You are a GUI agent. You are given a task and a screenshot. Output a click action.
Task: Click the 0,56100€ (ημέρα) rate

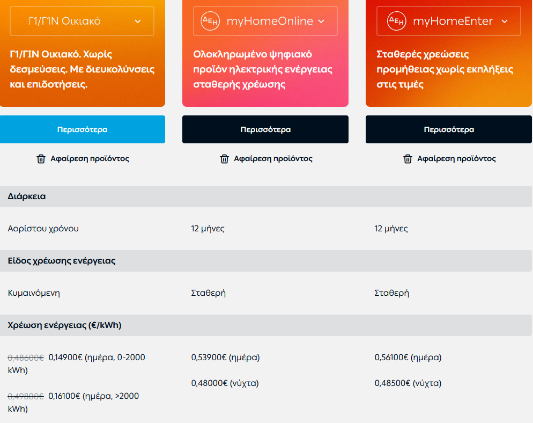click(x=408, y=358)
